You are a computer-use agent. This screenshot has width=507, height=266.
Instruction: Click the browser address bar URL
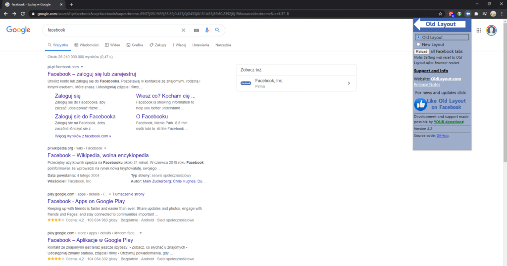point(163,14)
